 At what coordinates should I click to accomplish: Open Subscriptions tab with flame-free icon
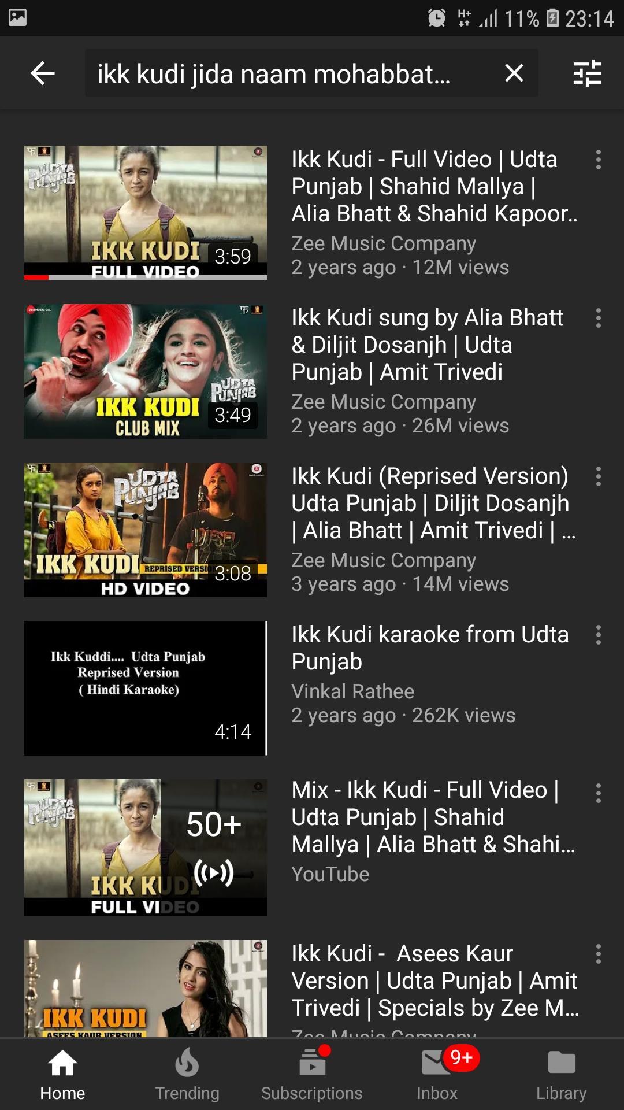pyautogui.click(x=312, y=1075)
